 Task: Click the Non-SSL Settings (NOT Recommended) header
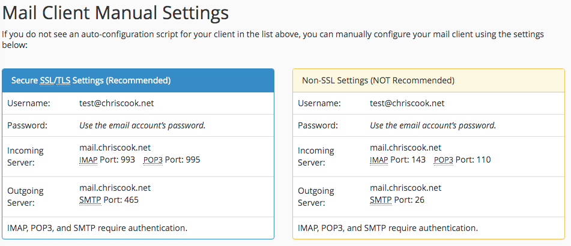[x=377, y=80]
